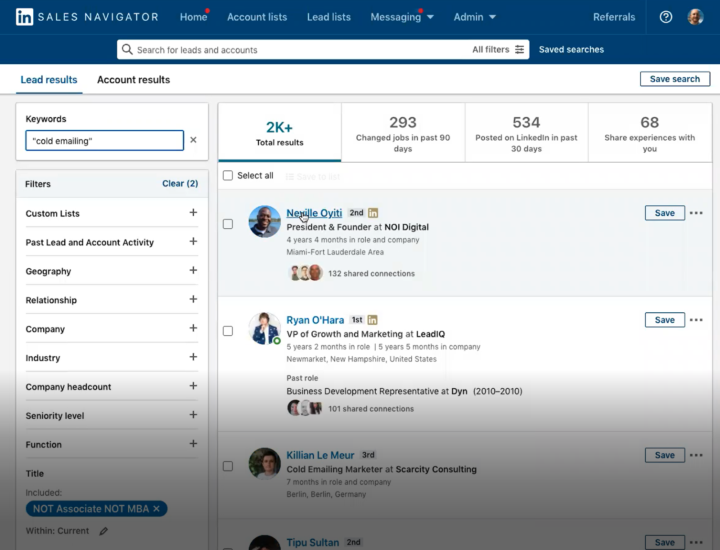Click Killian Le Meur's profile photo
Screen dimensions: 720x550
coord(265,464)
